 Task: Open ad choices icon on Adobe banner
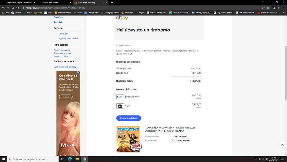(x=79, y=72)
